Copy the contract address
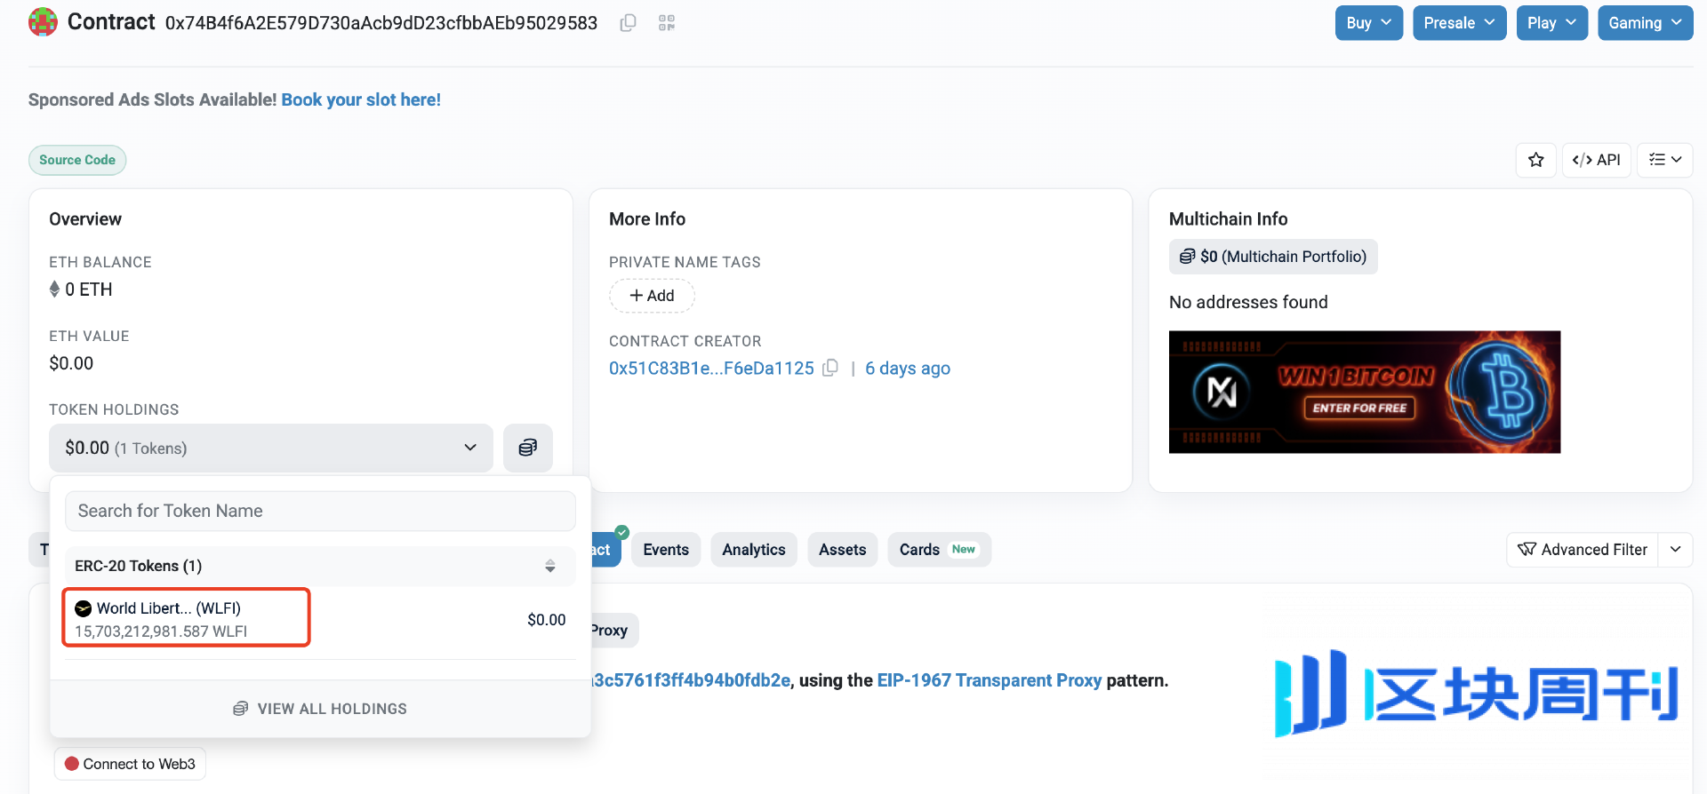 pyautogui.click(x=628, y=23)
